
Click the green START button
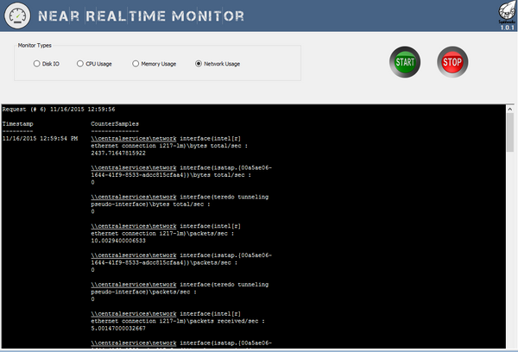click(x=404, y=63)
